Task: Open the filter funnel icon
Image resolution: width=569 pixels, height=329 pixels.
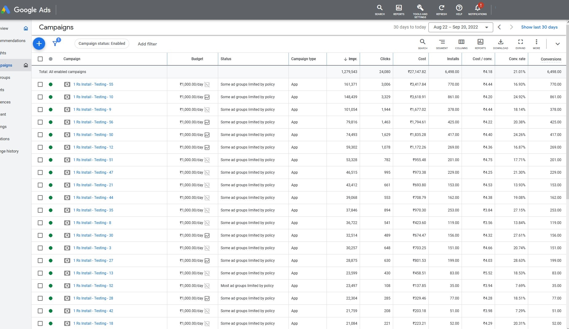Action: (x=55, y=44)
